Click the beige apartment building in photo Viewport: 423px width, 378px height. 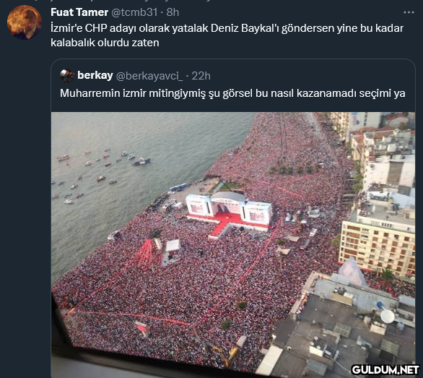(x=377, y=246)
